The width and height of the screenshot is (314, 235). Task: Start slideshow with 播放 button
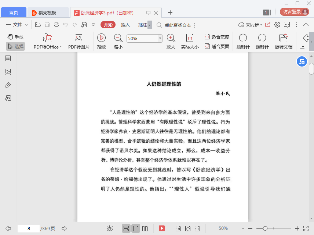[102, 41]
